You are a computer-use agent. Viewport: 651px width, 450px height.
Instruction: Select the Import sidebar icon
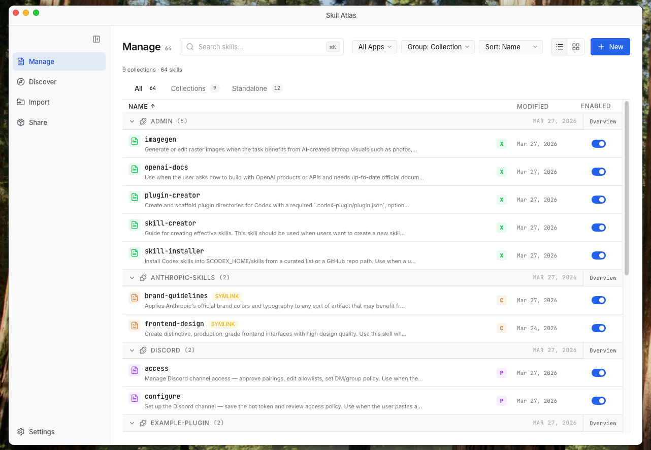21,102
